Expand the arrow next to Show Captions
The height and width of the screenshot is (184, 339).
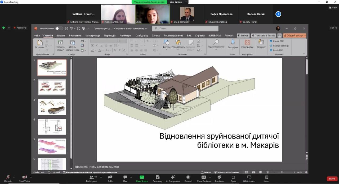pyautogui.click(x=210, y=177)
